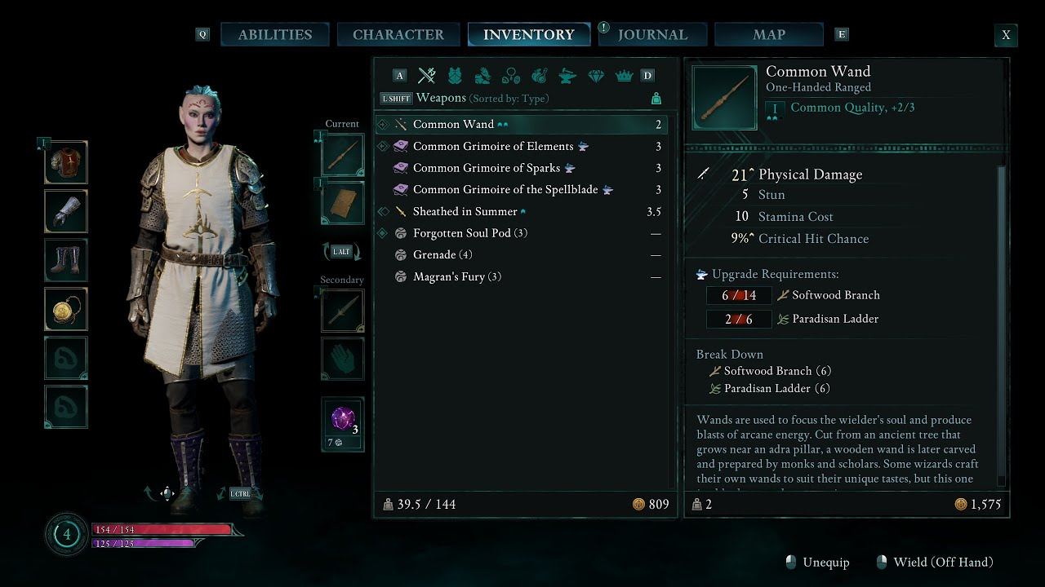Screen dimensions: 1045x587
Task: Show the gems category
Action: point(596,76)
